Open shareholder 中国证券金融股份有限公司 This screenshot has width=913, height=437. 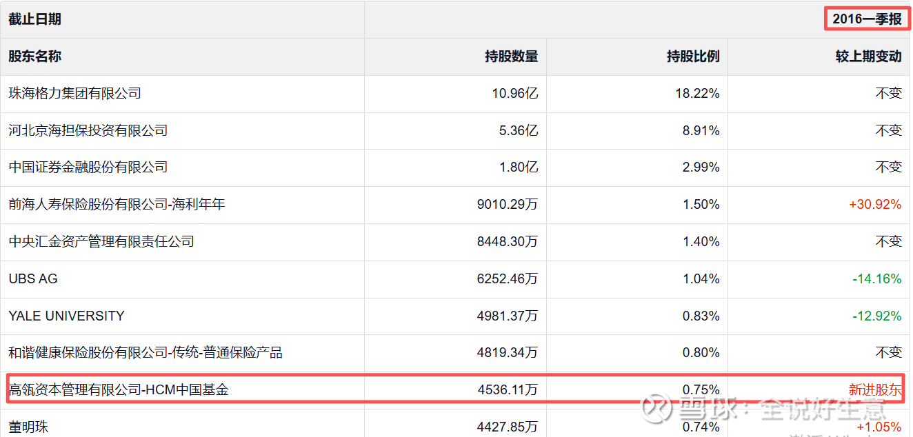(88, 167)
